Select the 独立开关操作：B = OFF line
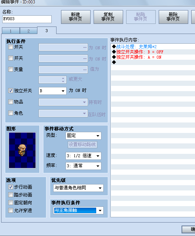The width and height of the screenshot is (195, 236). click(x=153, y=52)
